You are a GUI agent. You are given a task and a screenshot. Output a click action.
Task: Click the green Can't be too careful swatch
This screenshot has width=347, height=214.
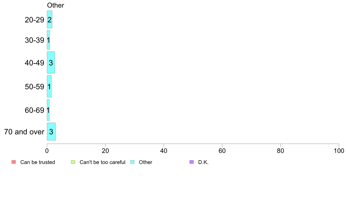point(73,162)
